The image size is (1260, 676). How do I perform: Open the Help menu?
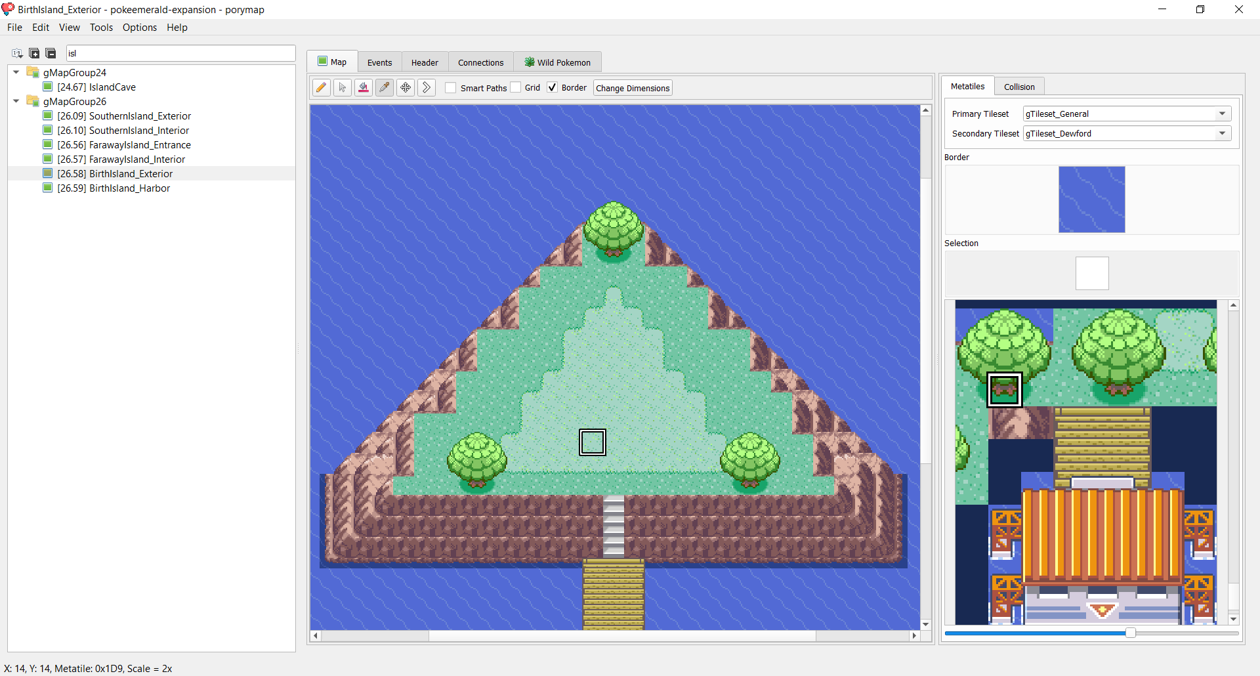coord(177,28)
